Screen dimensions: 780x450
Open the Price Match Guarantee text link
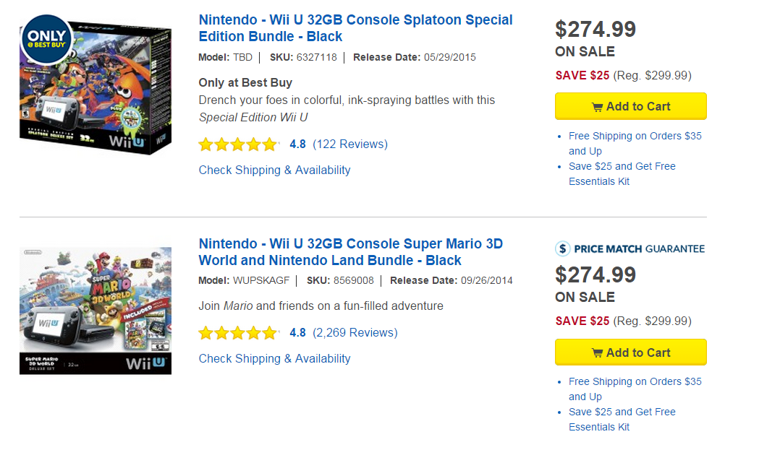[639, 249]
